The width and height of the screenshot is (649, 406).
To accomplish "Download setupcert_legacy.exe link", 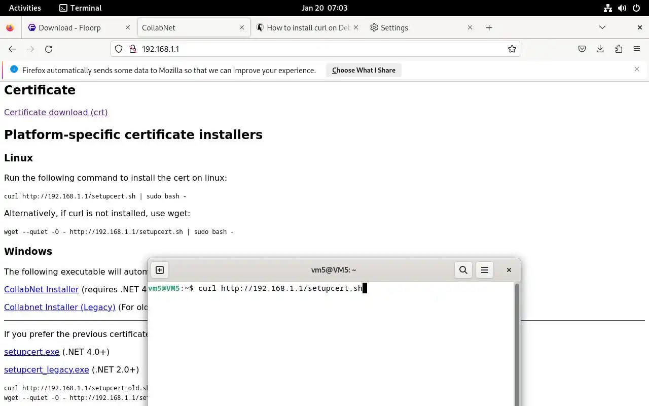I will 47,369.
